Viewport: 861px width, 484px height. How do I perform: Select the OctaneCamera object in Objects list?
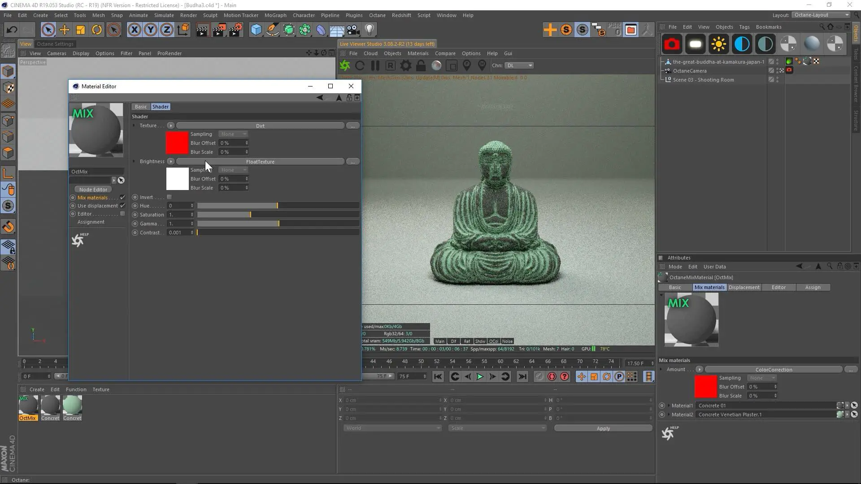pos(689,71)
